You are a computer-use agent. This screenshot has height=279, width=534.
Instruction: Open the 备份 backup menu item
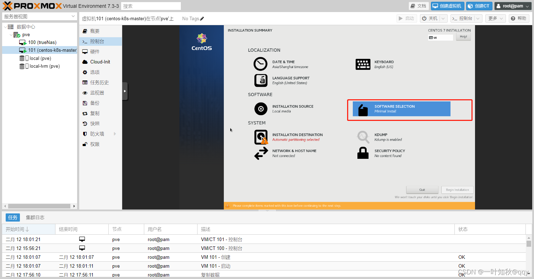coord(101,103)
